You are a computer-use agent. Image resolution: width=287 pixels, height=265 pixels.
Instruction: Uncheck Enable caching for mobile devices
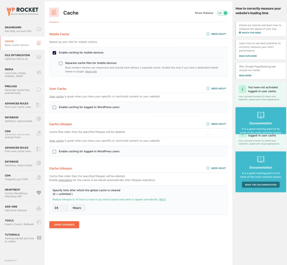pyautogui.click(x=54, y=53)
